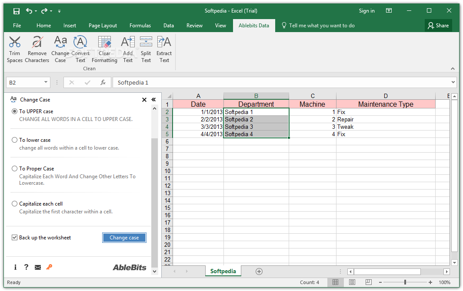This screenshot has width=463, height=291.
Task: Select row header 3
Action: coord(167,119)
